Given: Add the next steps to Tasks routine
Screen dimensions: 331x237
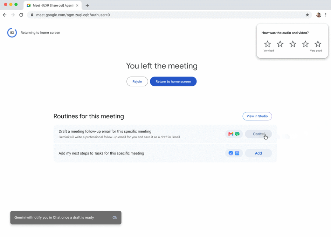Looking at the screenshot, I should tap(258, 153).
